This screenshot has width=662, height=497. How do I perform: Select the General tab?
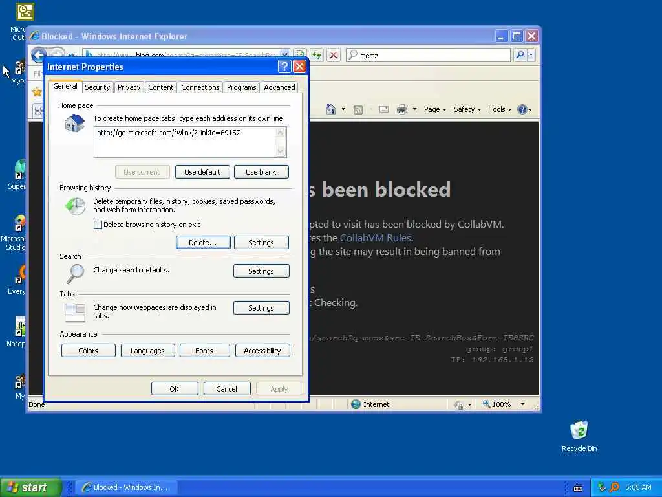65,86
